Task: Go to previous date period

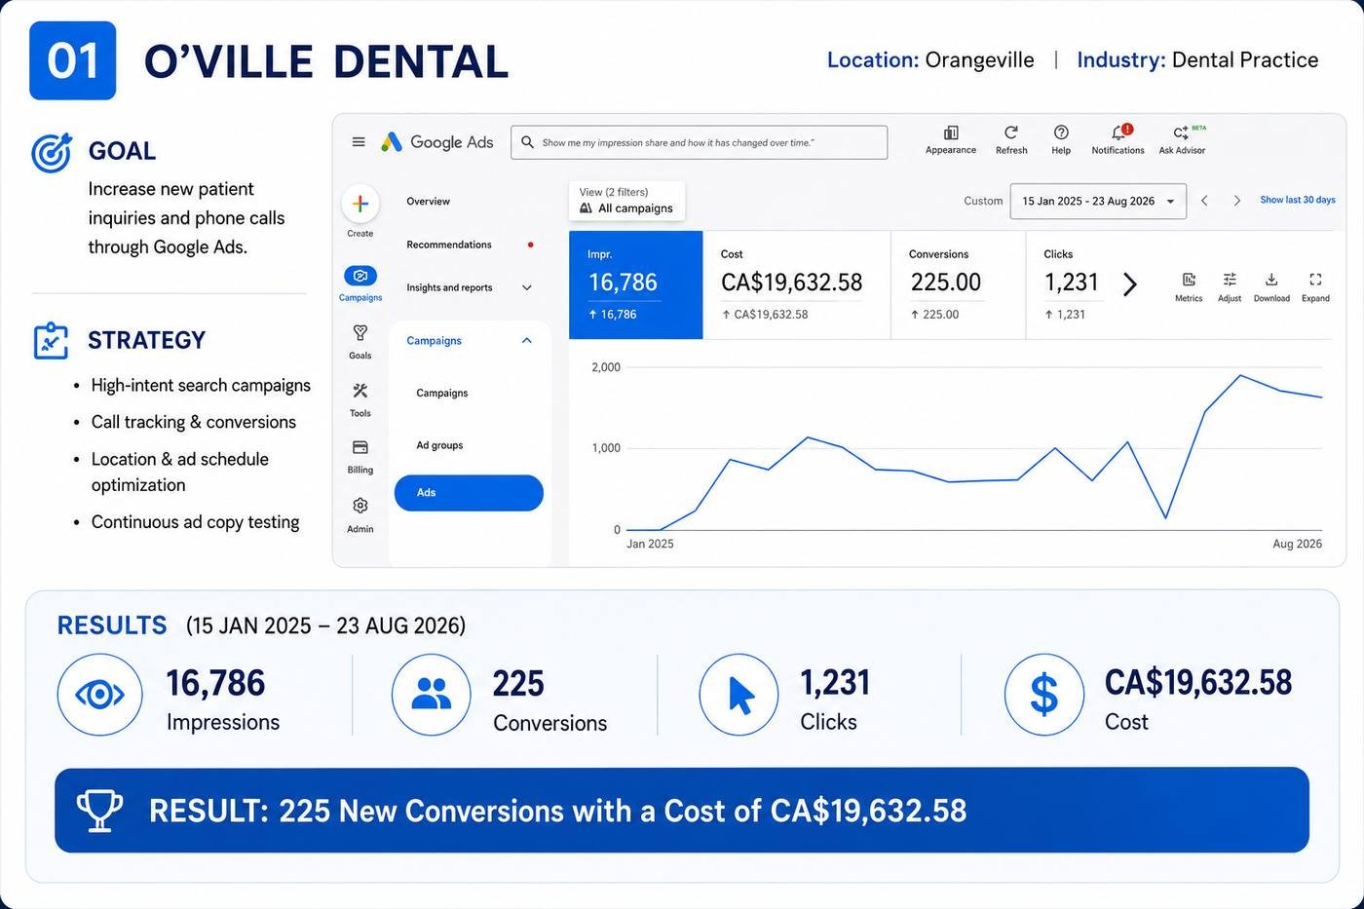Action: [1205, 201]
